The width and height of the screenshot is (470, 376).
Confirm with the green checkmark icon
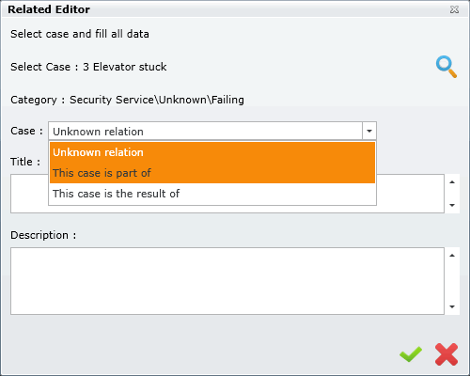411,354
